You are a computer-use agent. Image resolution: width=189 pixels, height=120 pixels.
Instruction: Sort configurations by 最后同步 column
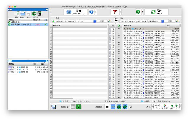(x=38, y=20)
